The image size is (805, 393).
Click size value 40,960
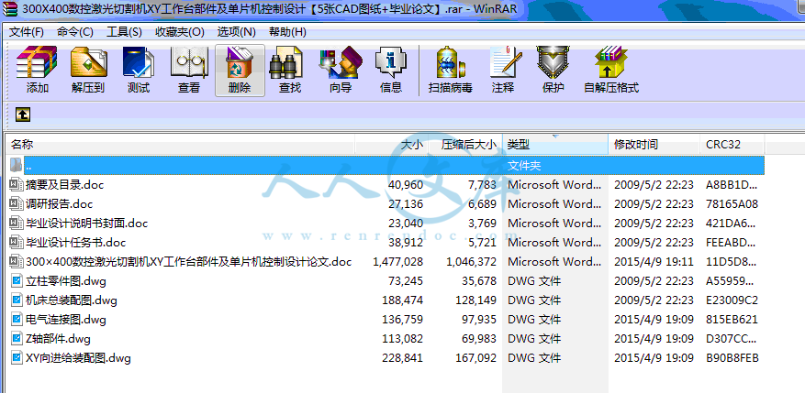click(406, 184)
